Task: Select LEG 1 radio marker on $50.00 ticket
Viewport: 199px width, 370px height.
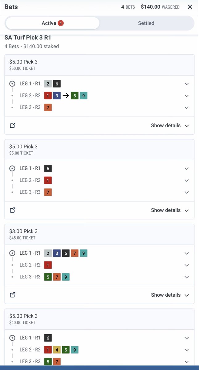Action: [12, 84]
